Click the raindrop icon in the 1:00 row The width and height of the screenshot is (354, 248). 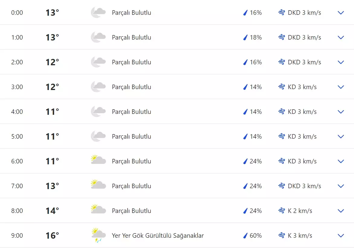[x=245, y=37]
